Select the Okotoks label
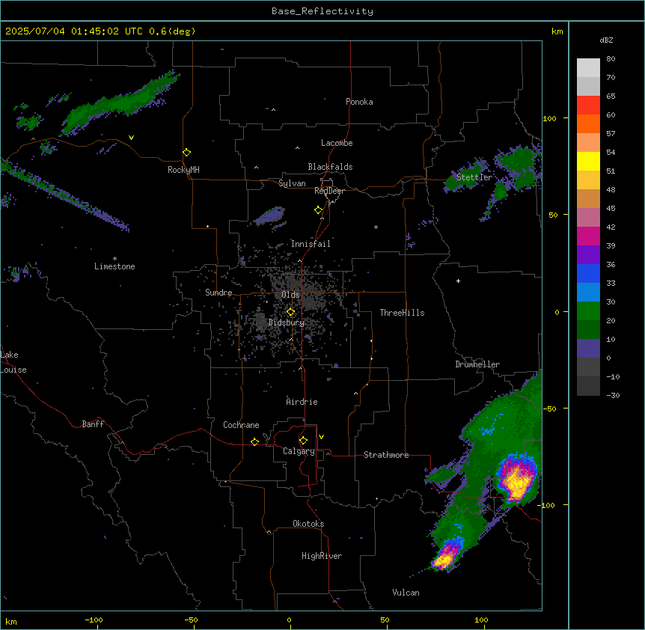Viewport: 645px width, 630px height. pos(308,524)
